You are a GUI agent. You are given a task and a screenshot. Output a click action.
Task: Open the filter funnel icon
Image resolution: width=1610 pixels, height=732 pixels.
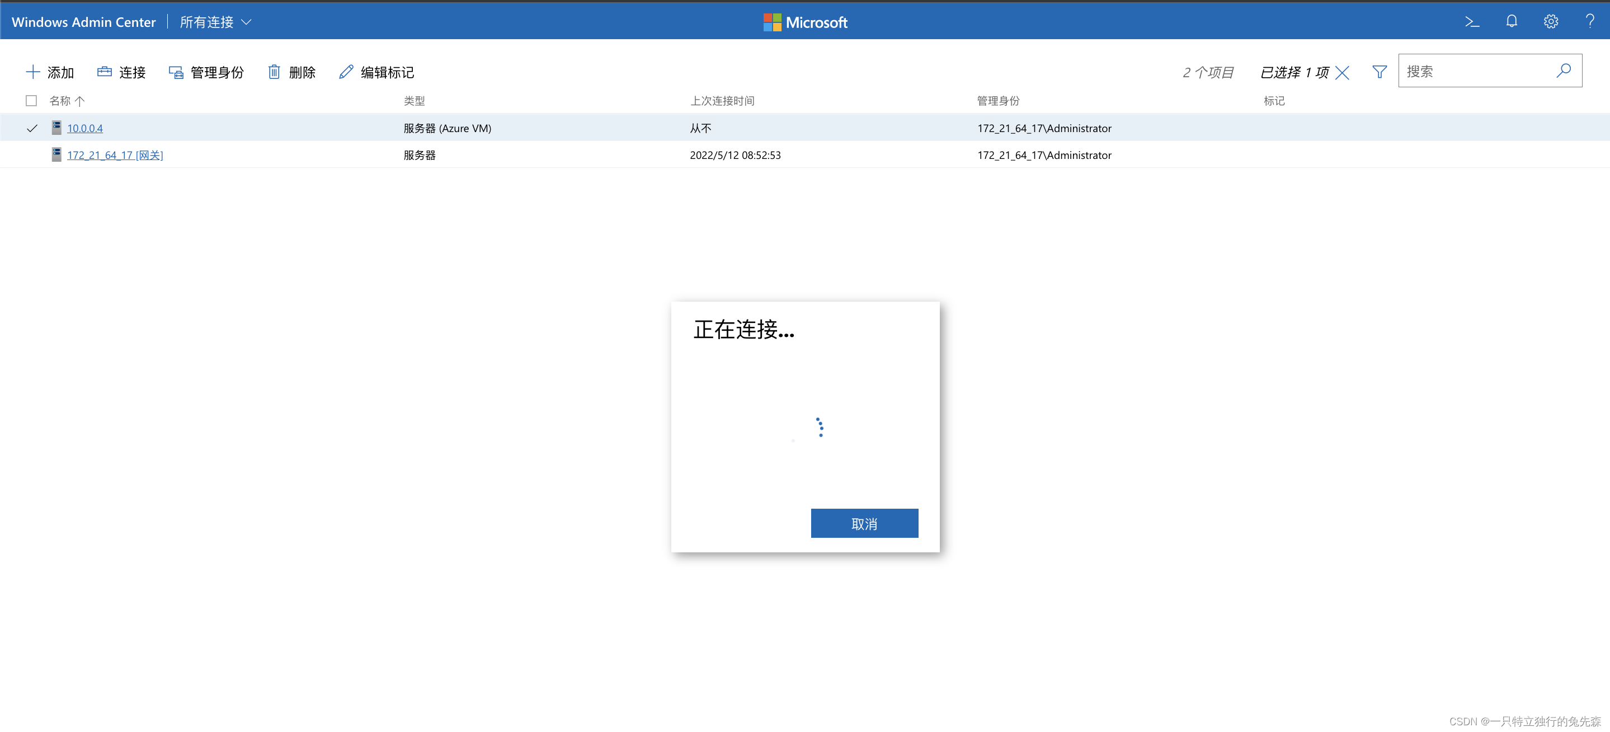point(1380,72)
